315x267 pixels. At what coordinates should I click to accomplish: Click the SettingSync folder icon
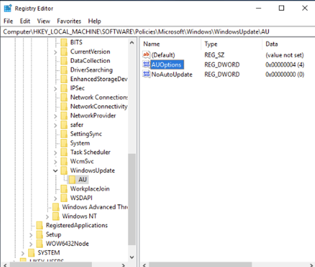(64, 134)
